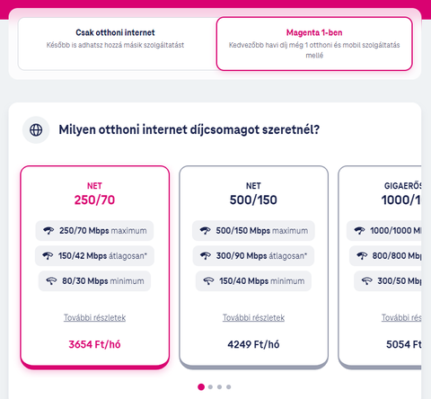Open További részletek for Gigaerős plan
The image size is (431, 399).
coord(401,317)
